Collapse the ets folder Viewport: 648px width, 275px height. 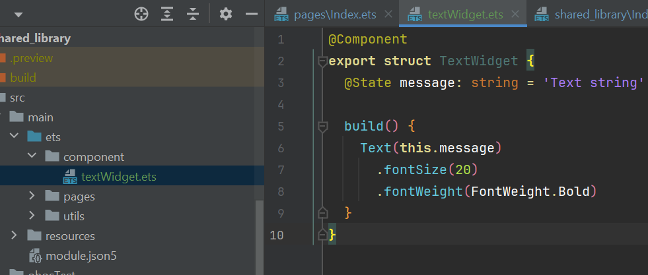(x=15, y=137)
